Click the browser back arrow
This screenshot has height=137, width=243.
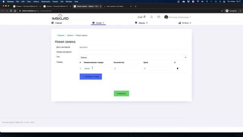pyautogui.click(x=3, y=11)
